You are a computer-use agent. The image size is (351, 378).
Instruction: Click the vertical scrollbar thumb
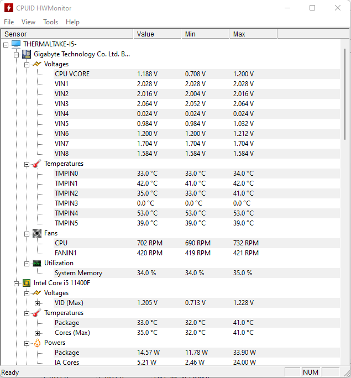pos(345,94)
